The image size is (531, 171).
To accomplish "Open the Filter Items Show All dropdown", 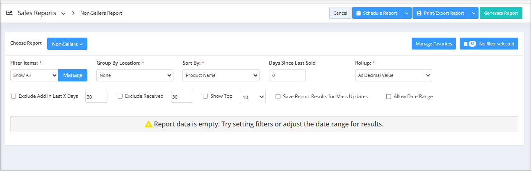I will [x=34, y=75].
